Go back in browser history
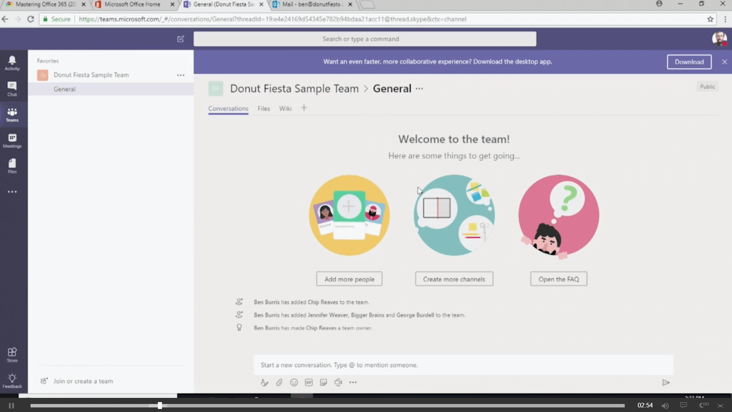 pyautogui.click(x=5, y=19)
